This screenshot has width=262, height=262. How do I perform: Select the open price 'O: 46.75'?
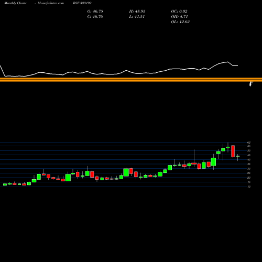pyautogui.click(x=95, y=12)
